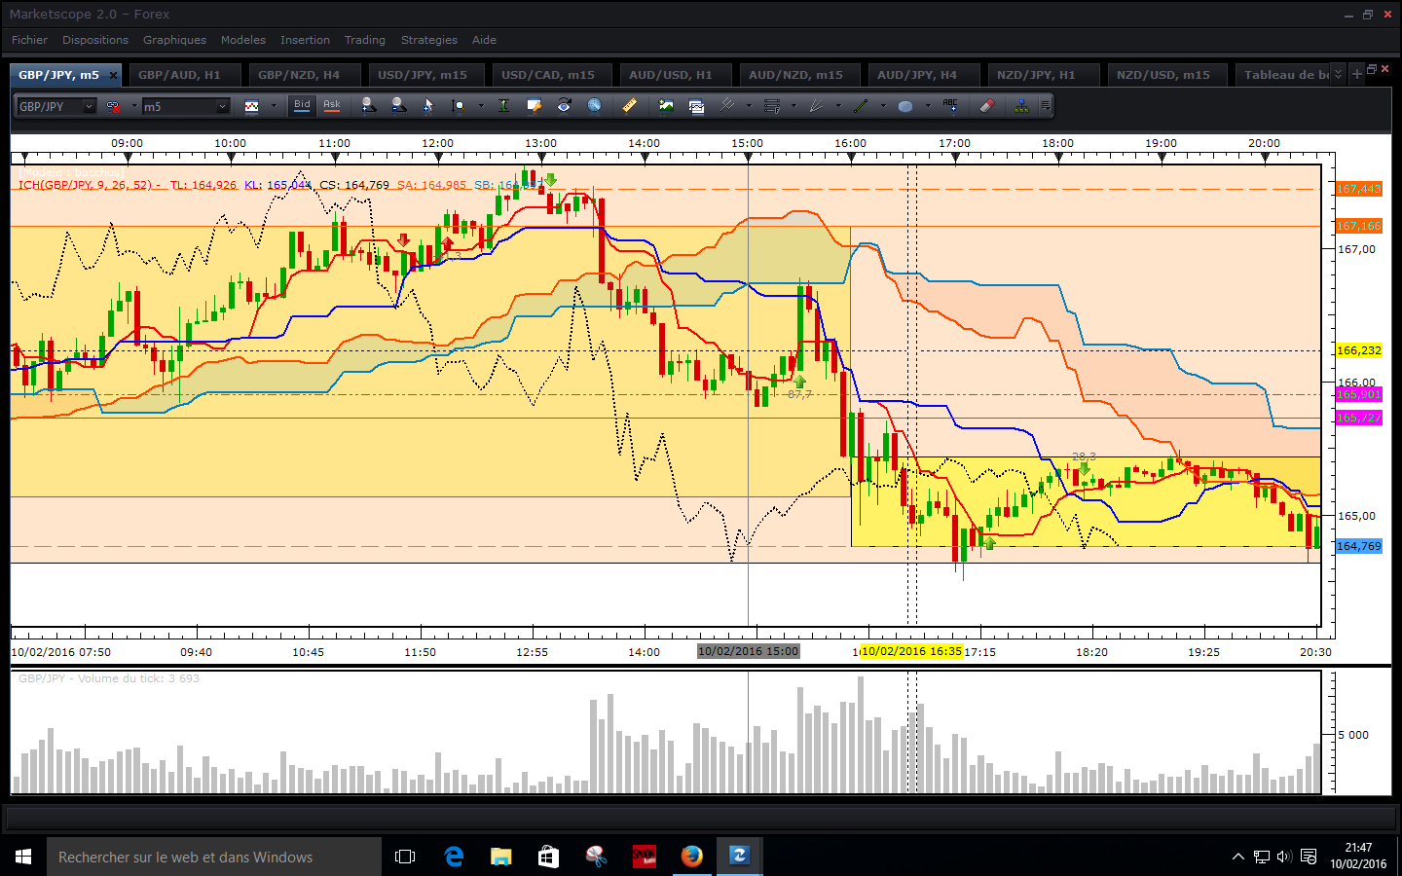Activate the cursor pointer tool
The width and height of the screenshot is (1402, 876).
click(427, 105)
